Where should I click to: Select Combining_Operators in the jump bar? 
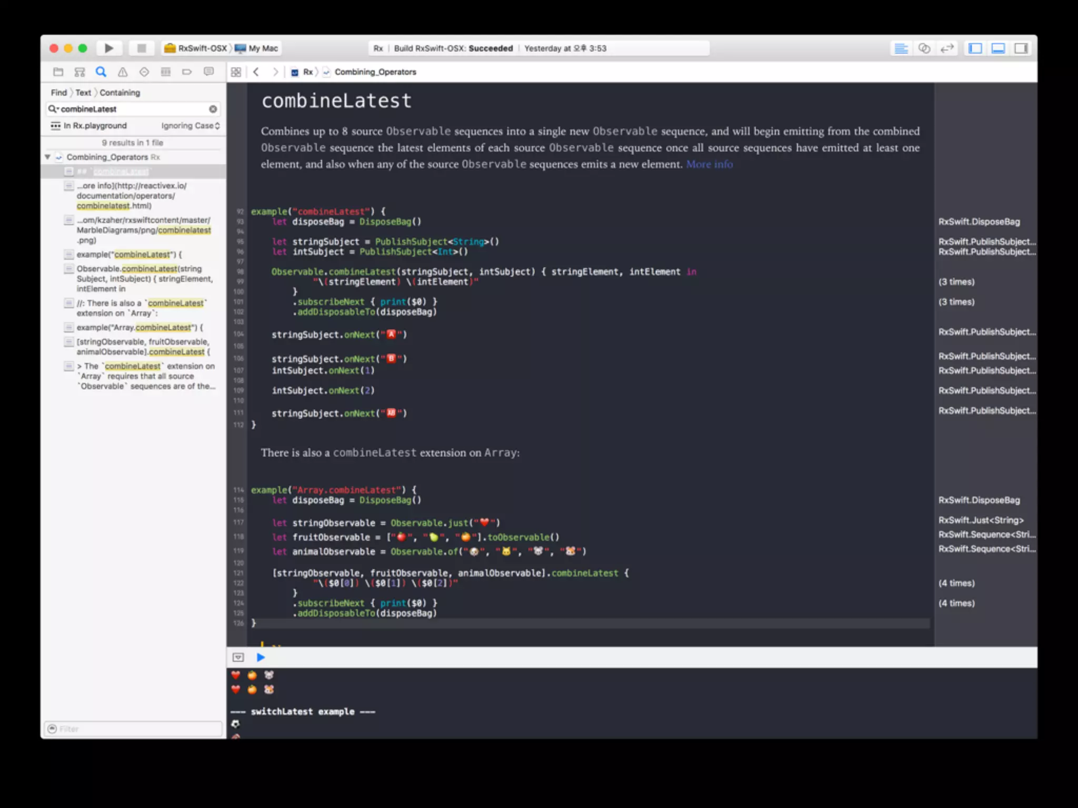pos(375,72)
